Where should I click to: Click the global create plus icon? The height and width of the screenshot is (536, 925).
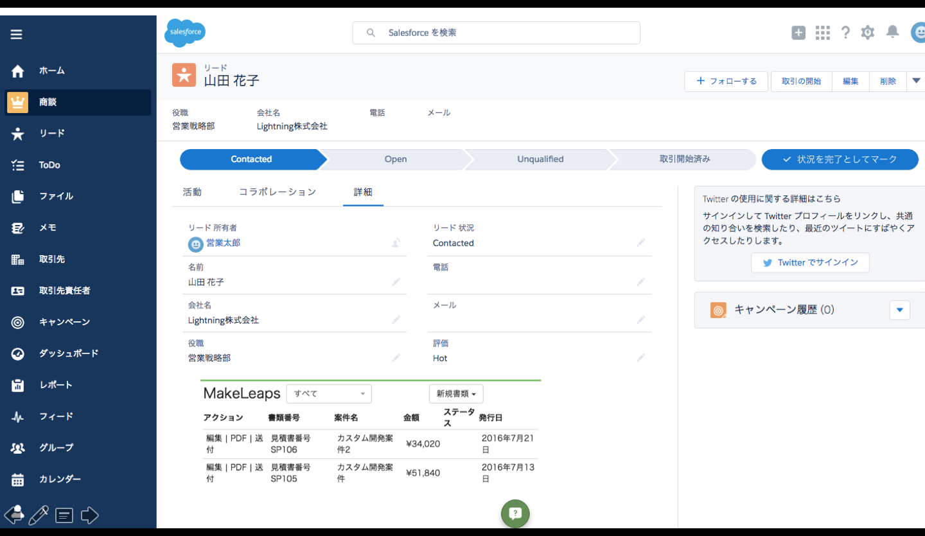(x=798, y=32)
